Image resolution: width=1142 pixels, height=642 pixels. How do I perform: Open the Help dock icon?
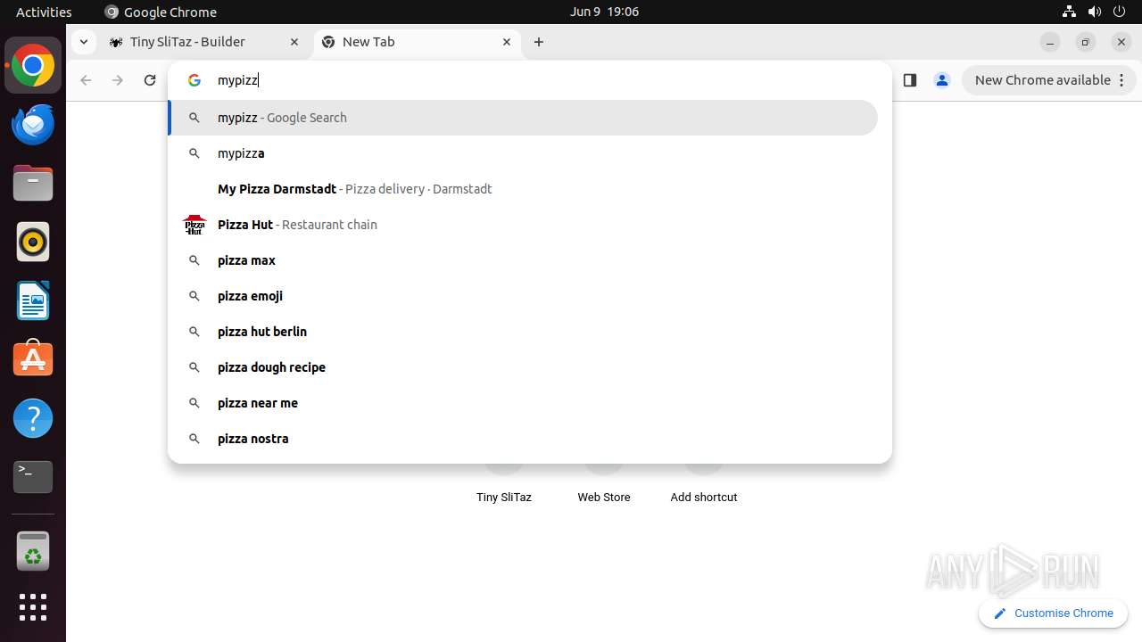click(x=33, y=418)
